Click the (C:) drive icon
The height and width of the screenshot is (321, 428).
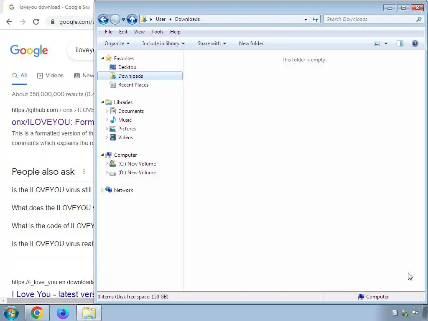113,163
